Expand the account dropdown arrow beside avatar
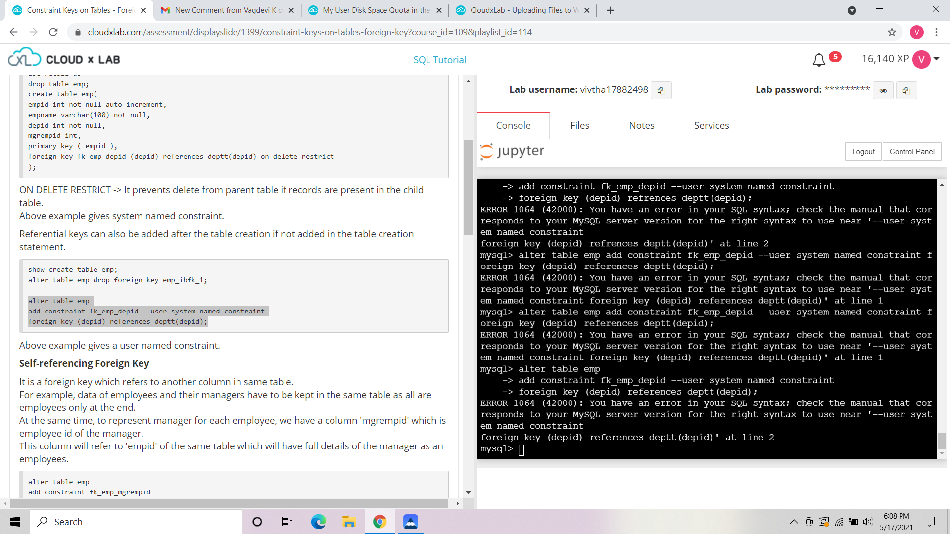Image resolution: width=950 pixels, height=534 pixels. tap(936, 59)
